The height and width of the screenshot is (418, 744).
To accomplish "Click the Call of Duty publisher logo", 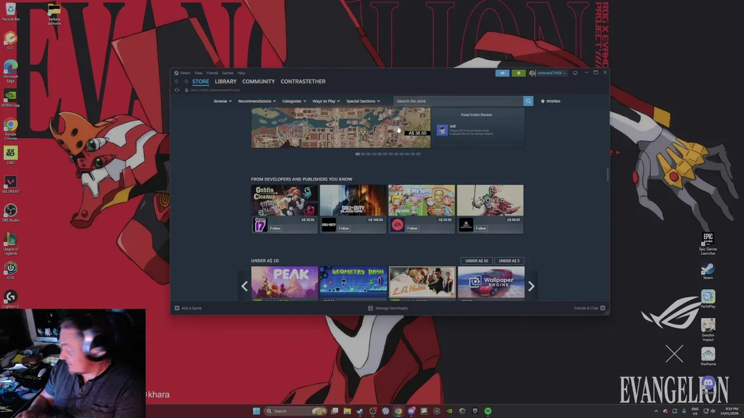I will click(x=329, y=225).
